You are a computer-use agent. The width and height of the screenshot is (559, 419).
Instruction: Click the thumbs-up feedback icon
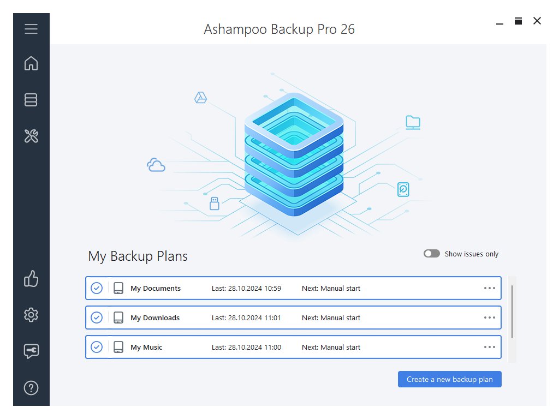pos(31,279)
